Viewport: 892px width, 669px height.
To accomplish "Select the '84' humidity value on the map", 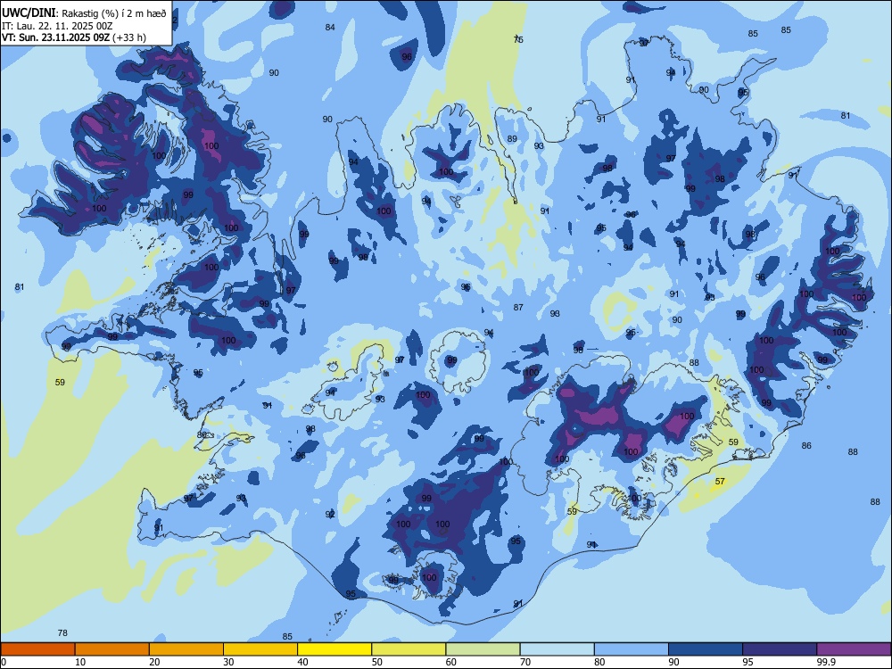I will (x=330, y=28).
